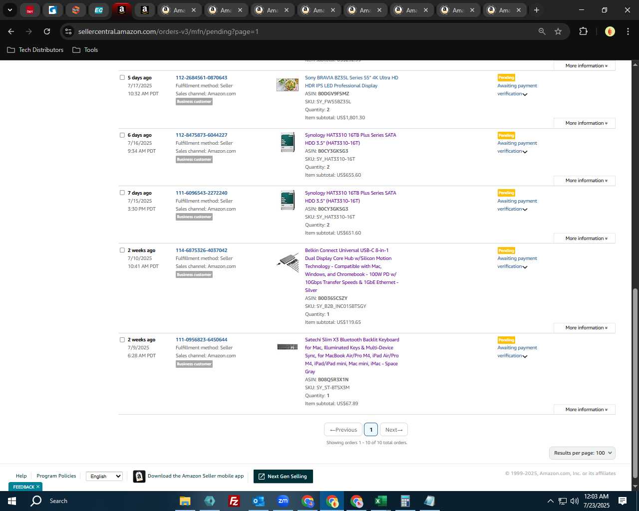Viewport: 639px width, 511px height.
Task: Open Calculator from the taskbar
Action: coord(405,501)
